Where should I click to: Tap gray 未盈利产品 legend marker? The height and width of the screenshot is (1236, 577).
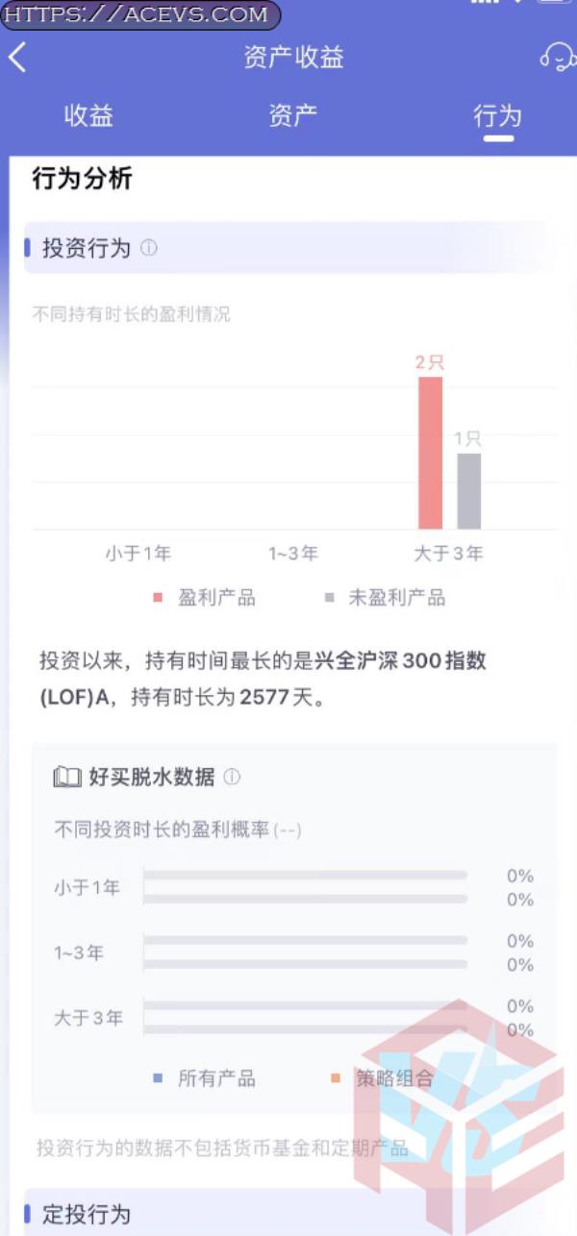[x=330, y=598]
